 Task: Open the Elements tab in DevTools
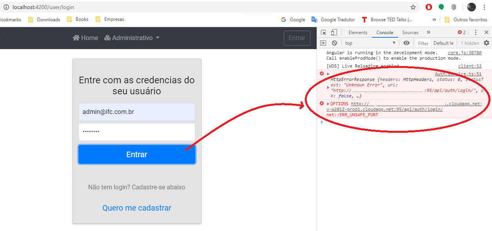tap(358, 33)
